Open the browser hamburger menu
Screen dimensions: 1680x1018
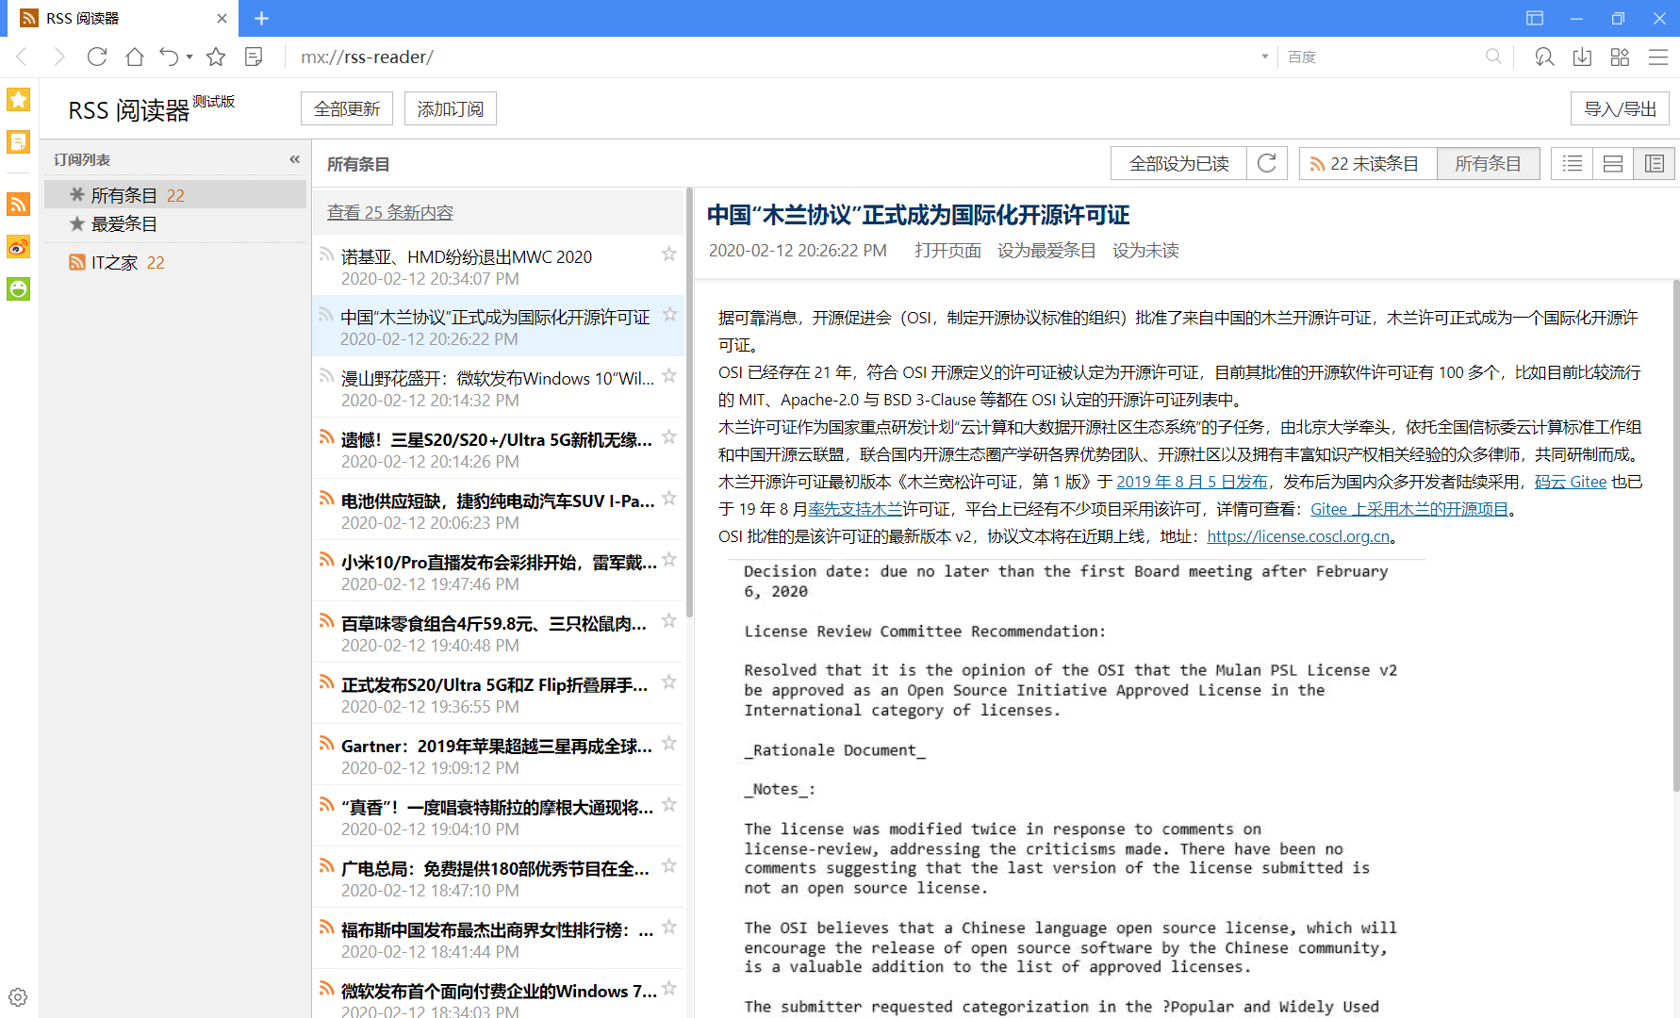(1659, 57)
